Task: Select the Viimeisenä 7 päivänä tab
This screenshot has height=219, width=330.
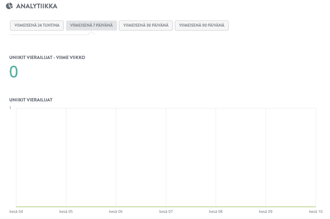Action: (91, 25)
